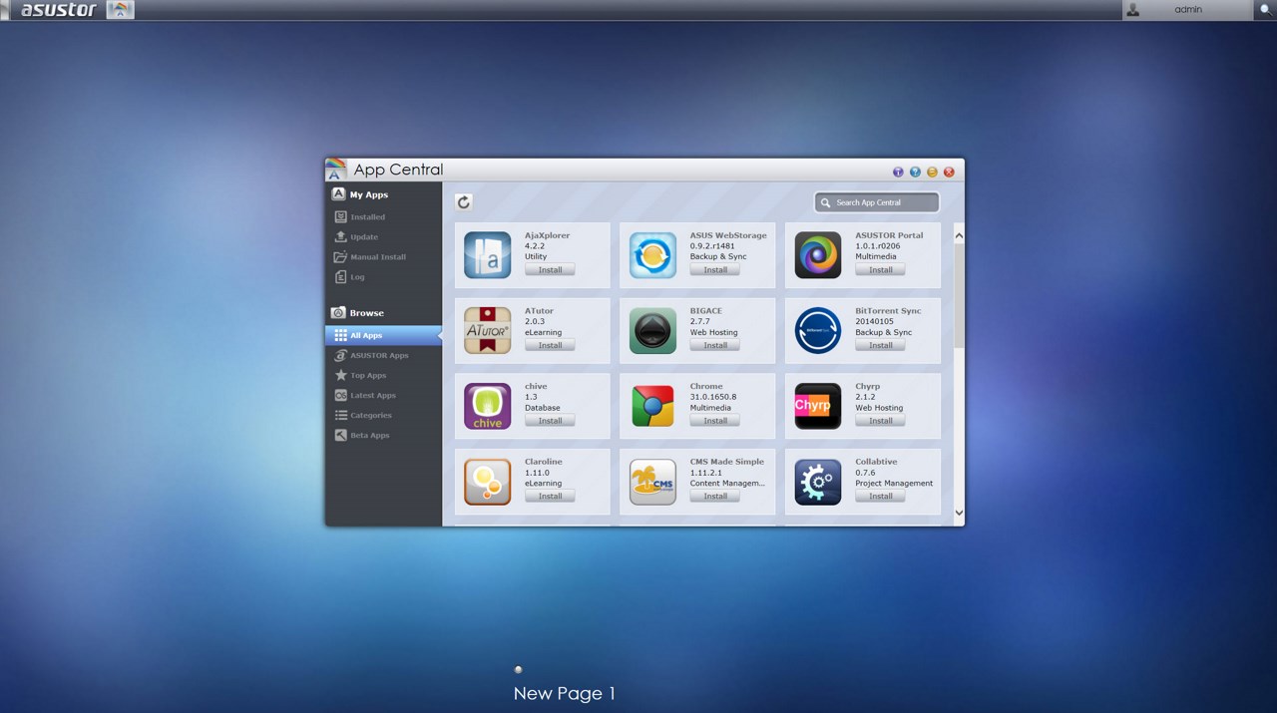The image size is (1277, 713).
Task: Click the New Page 1 desktop page dot
Action: [518, 669]
